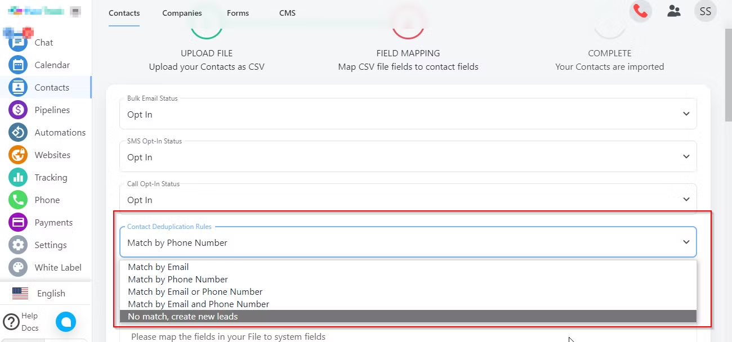Switch to the CMS tab
This screenshot has height=342, width=732.
pos(287,13)
